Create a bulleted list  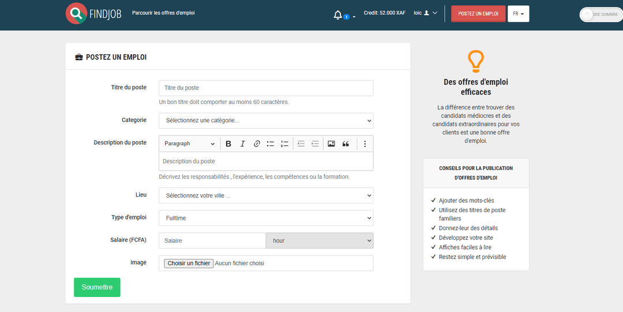tap(271, 144)
